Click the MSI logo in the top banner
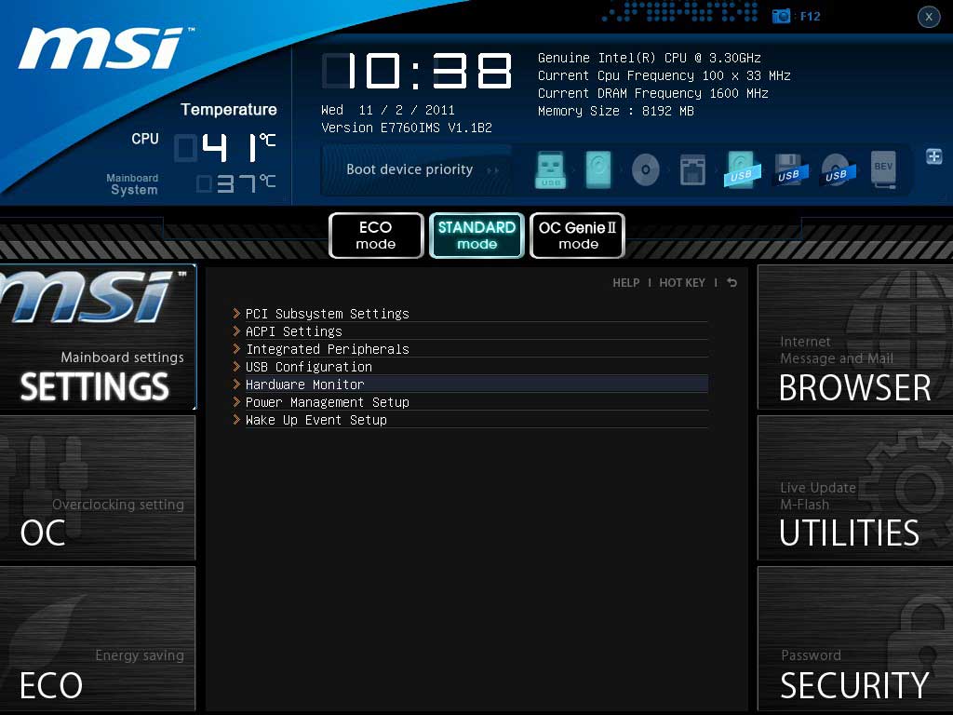The image size is (953, 715). tap(104, 48)
